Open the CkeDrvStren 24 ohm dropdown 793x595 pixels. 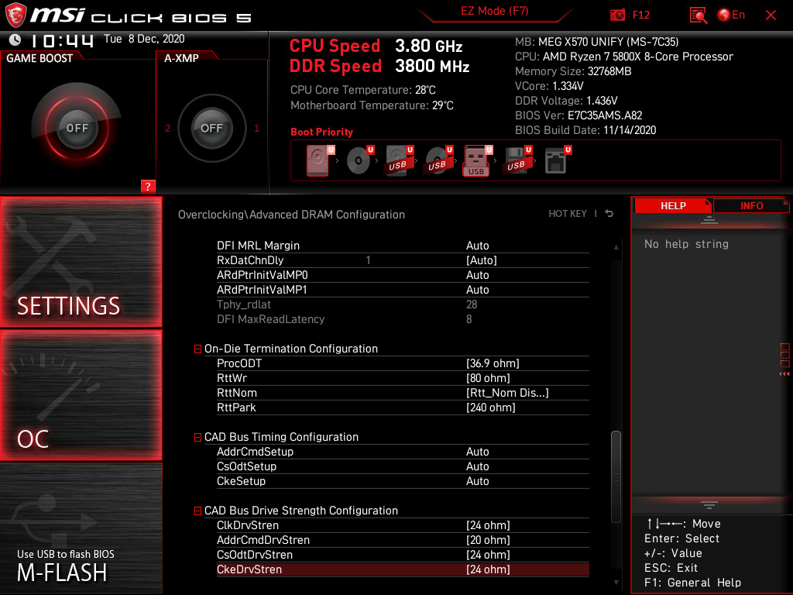[x=488, y=569]
